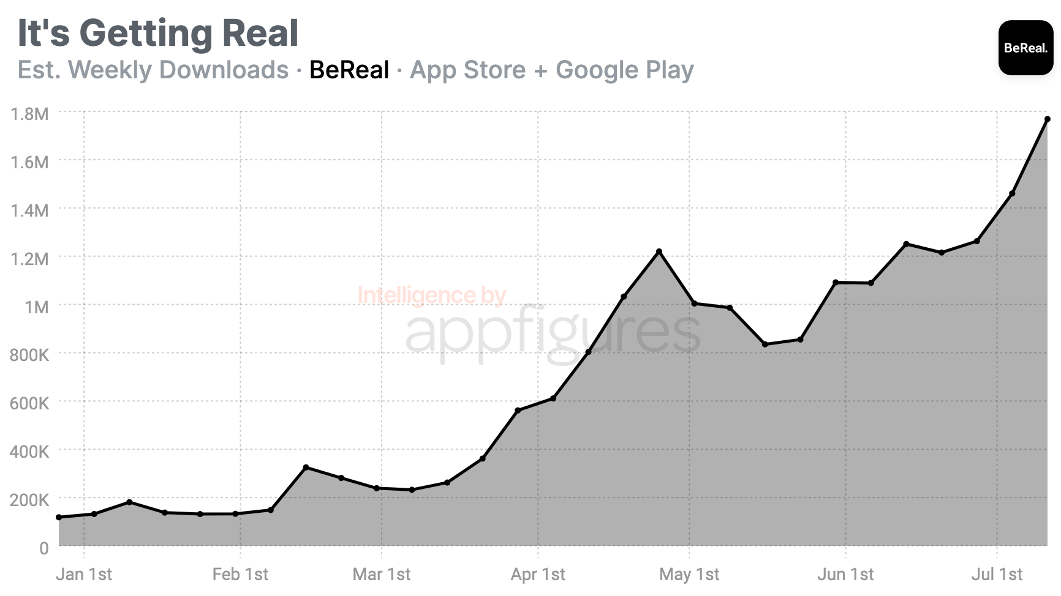The image size is (1061, 596).
Task: Click the "Intelligence by" watermark text
Action: 432,296
